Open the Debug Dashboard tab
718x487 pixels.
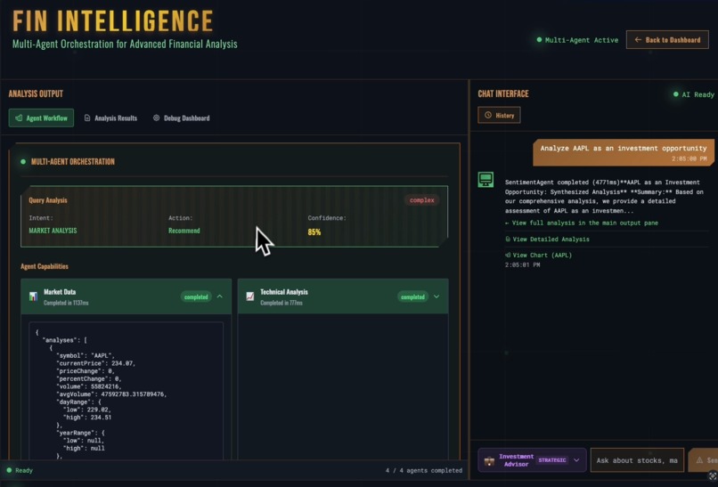click(x=182, y=118)
